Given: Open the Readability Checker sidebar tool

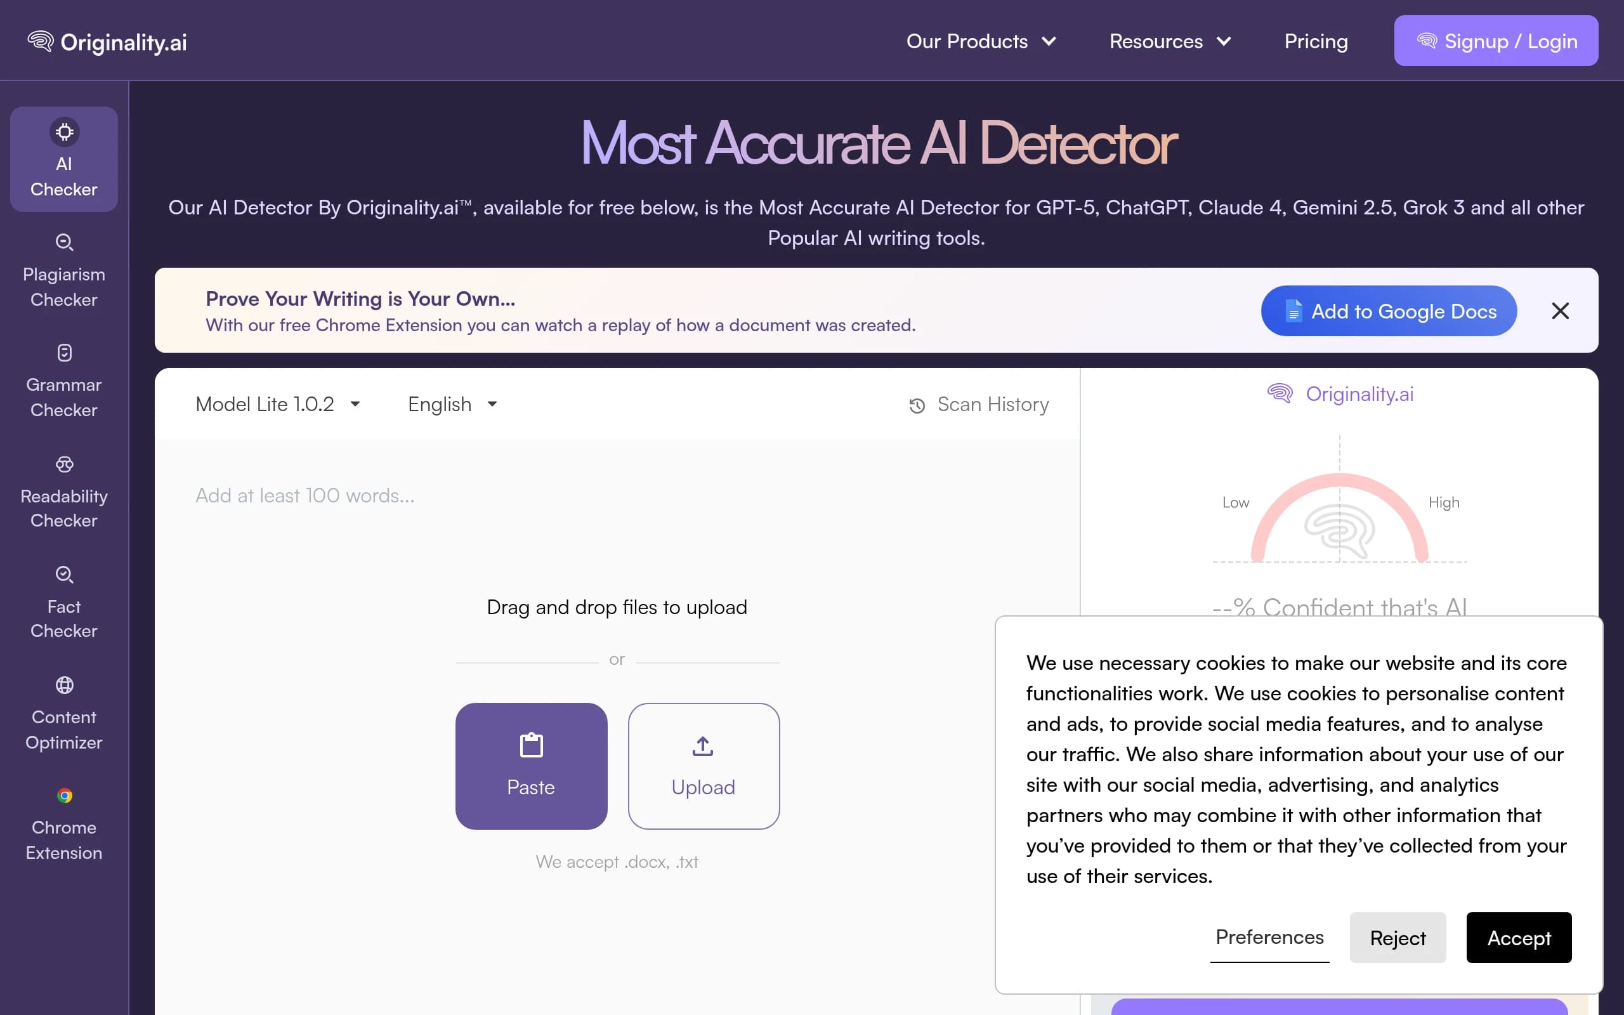Looking at the screenshot, I should coord(63,492).
